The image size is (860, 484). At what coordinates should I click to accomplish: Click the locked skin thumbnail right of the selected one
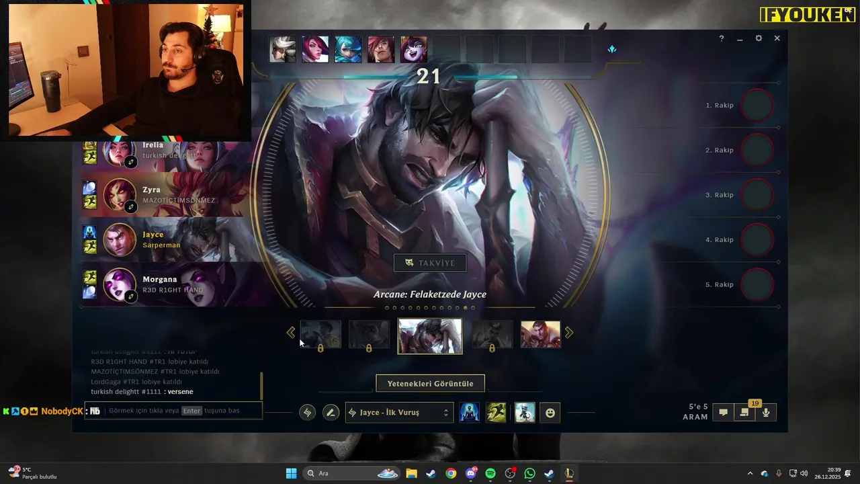coord(492,335)
